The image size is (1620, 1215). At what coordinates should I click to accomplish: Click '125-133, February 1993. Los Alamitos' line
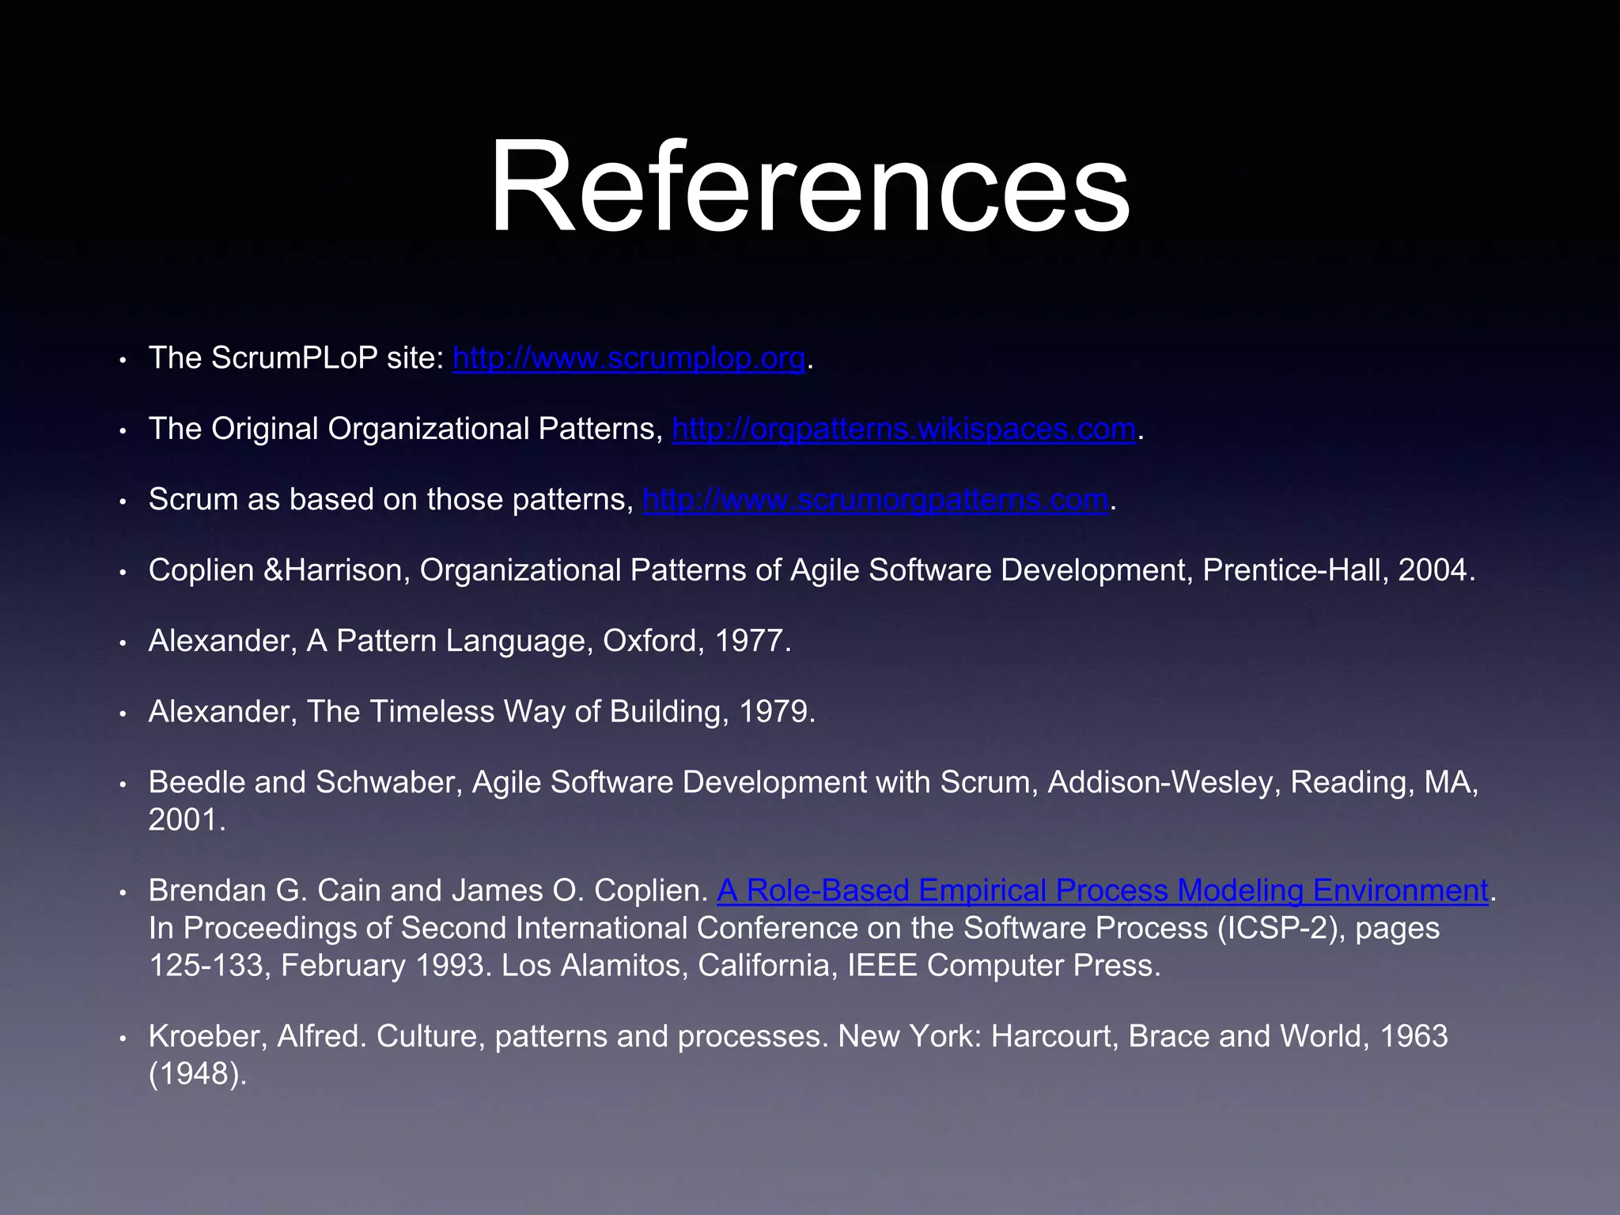[654, 966]
